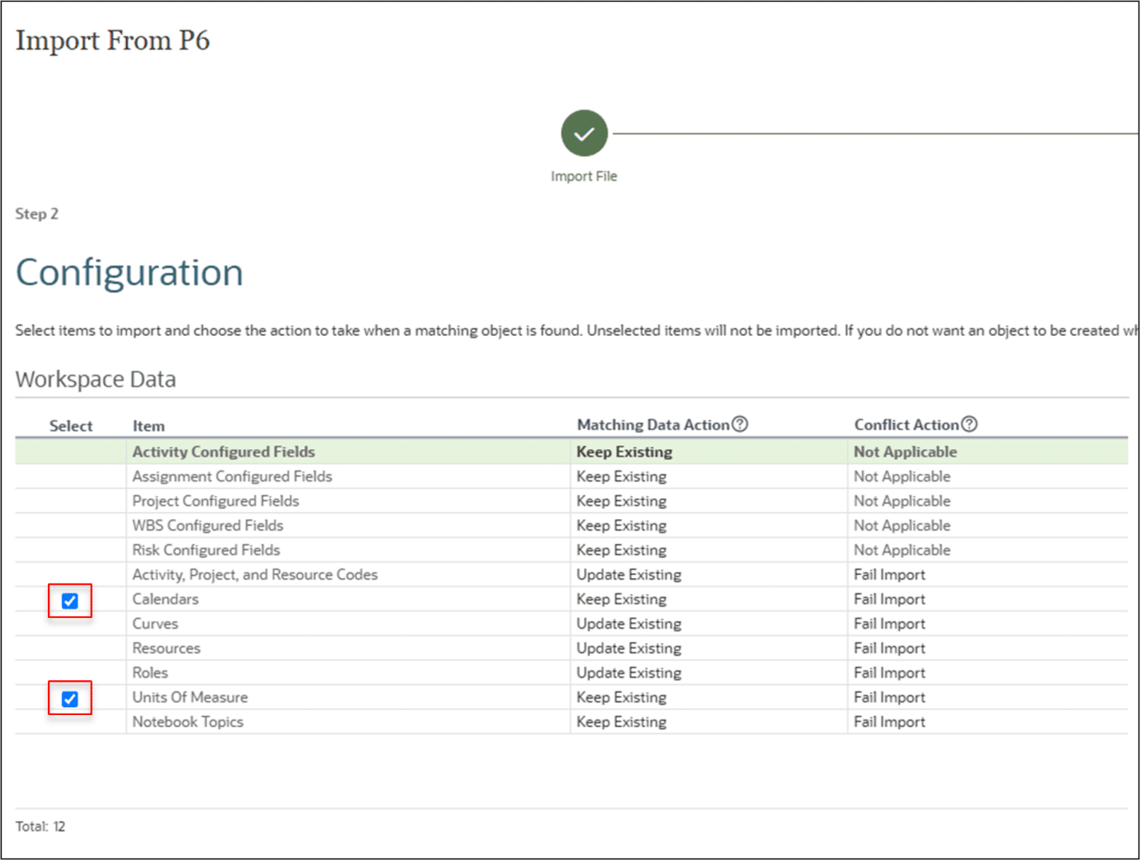1140x860 pixels.
Task: Click Not Applicable for Project Configured Fields
Action: tap(902, 501)
